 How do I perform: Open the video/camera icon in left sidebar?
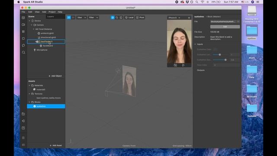pyautogui.click(x=23, y=25)
